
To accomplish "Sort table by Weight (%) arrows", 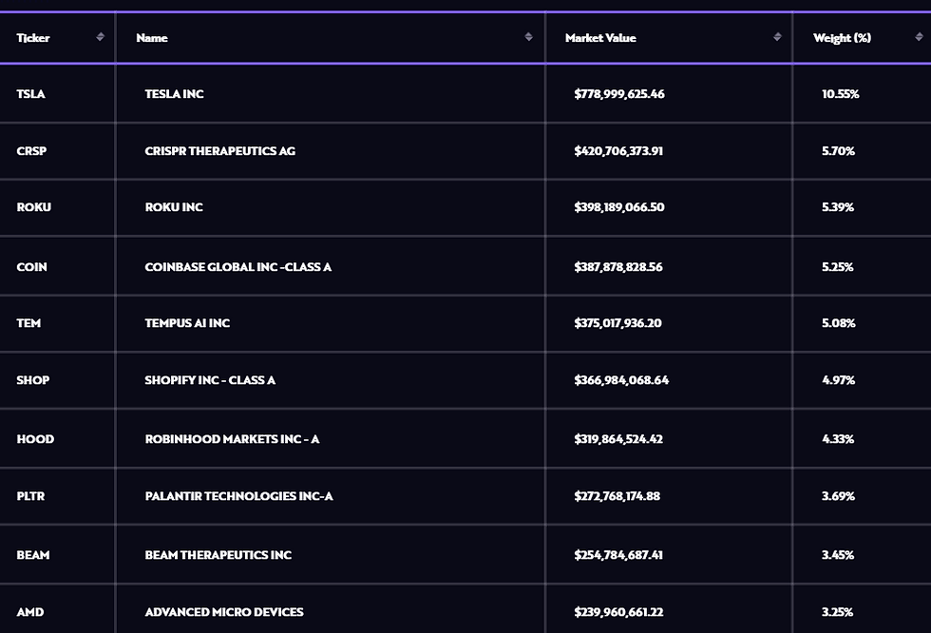I will click(920, 37).
